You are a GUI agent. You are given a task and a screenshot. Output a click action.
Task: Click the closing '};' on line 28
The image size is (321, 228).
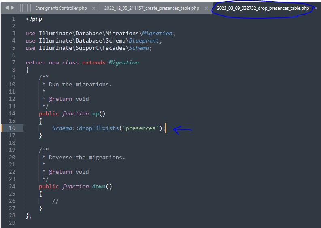coord(29,216)
